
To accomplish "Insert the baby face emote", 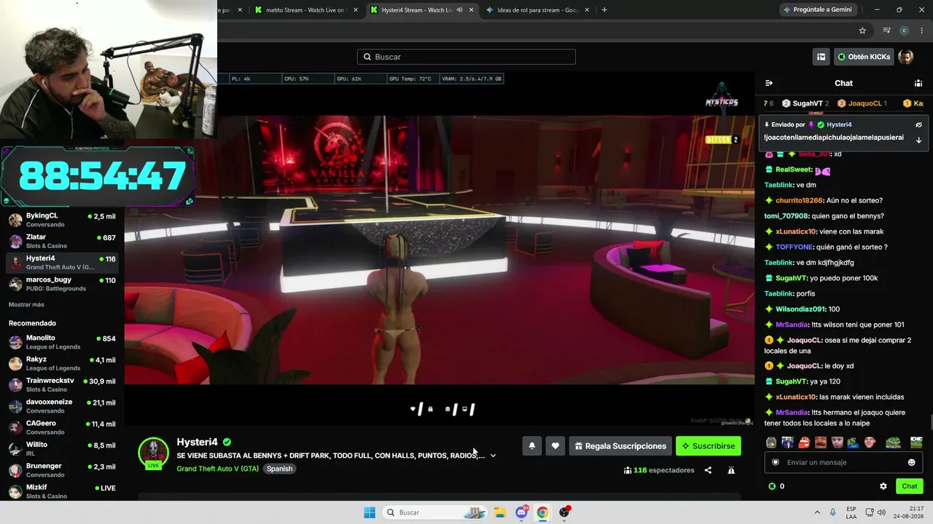I will tap(838, 442).
